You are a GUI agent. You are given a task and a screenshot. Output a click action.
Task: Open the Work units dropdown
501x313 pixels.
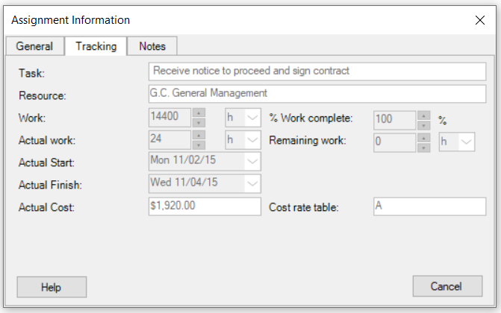tap(252, 118)
